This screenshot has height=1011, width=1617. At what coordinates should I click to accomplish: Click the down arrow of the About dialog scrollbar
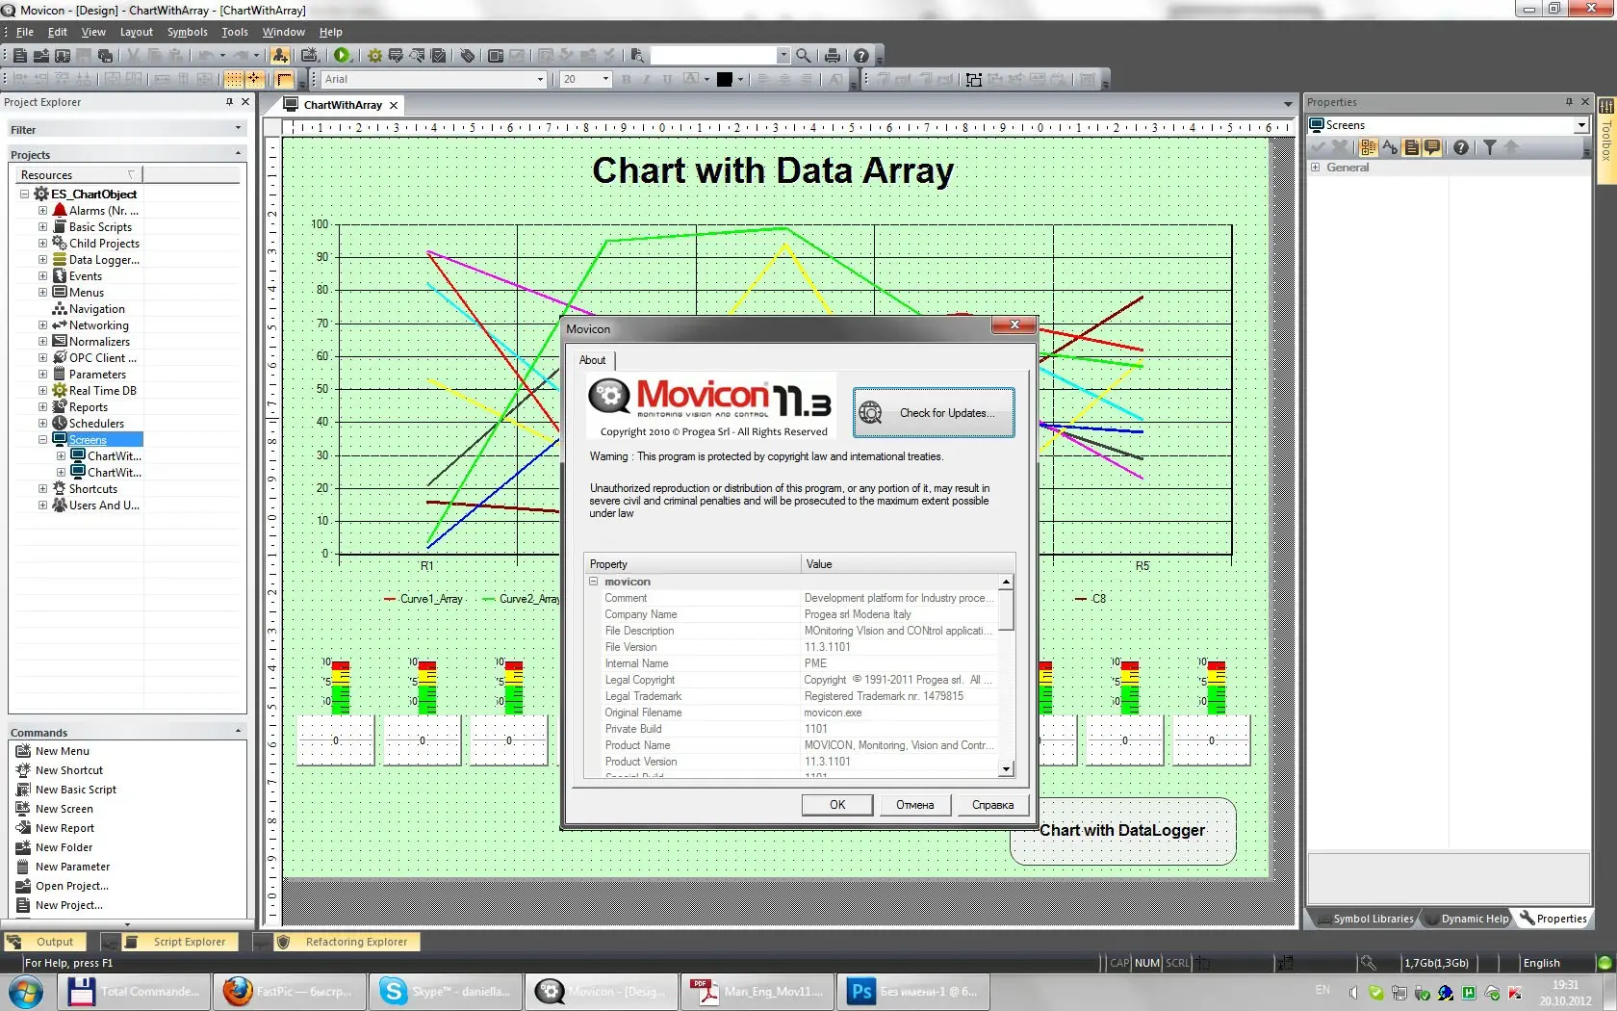[1006, 769]
